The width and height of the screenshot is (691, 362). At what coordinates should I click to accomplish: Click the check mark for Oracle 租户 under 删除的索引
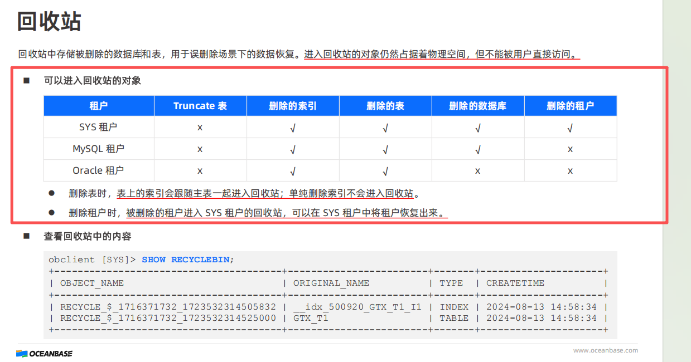(292, 171)
